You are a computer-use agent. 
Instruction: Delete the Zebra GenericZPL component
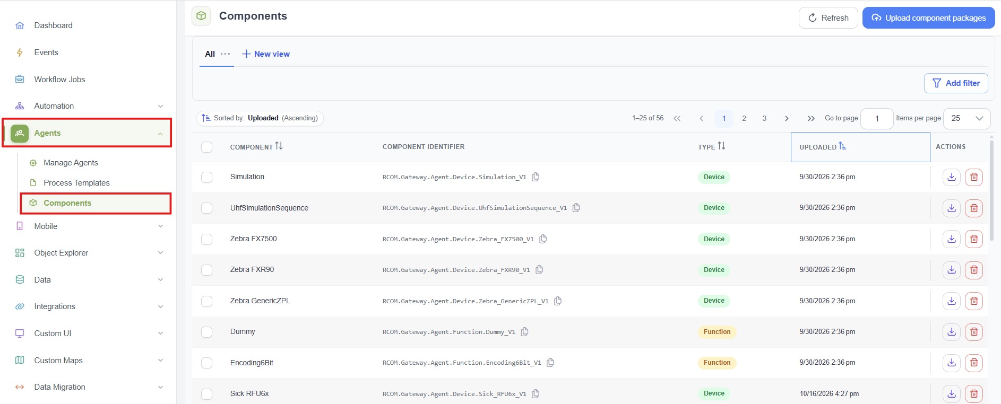click(x=974, y=301)
